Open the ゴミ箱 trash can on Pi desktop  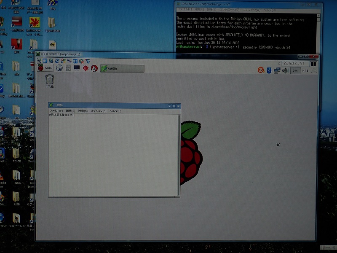point(49,81)
